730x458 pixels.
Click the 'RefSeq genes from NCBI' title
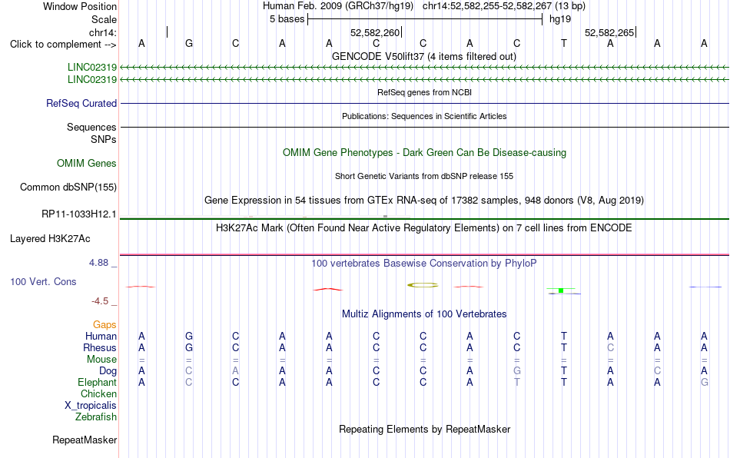[424, 92]
